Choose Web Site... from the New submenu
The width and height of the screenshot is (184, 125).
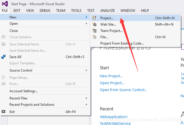(135, 24)
